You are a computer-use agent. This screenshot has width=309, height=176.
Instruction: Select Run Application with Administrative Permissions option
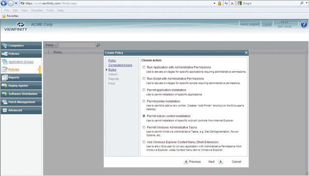(x=144, y=67)
